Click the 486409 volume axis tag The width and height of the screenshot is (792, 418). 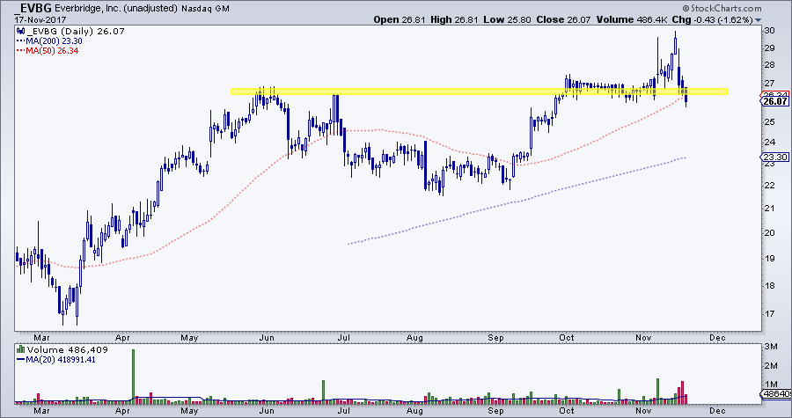774,395
